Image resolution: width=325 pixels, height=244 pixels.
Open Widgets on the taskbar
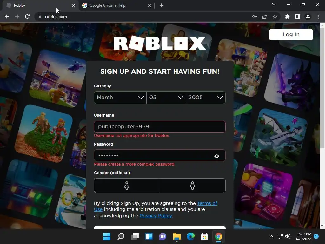point(149,236)
